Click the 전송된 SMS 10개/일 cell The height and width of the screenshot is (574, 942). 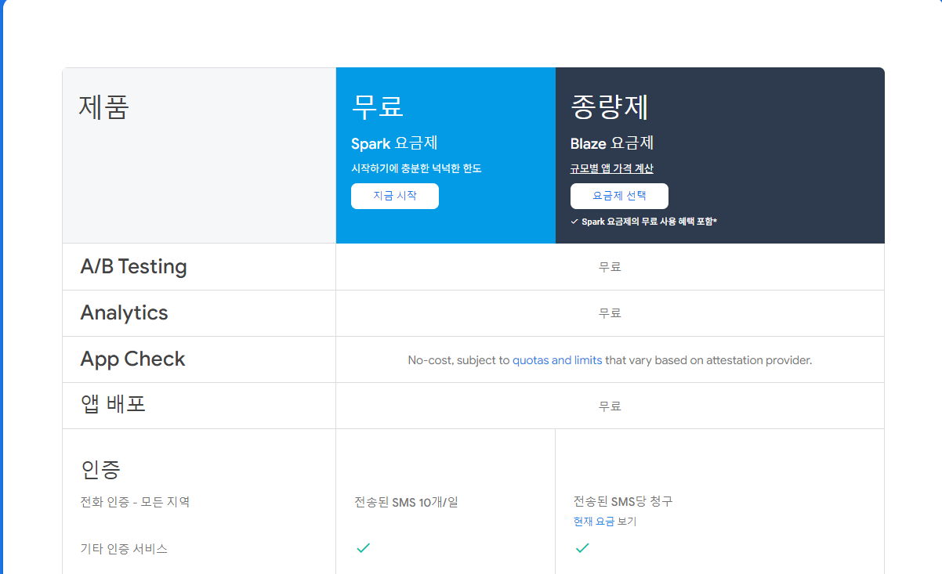406,502
